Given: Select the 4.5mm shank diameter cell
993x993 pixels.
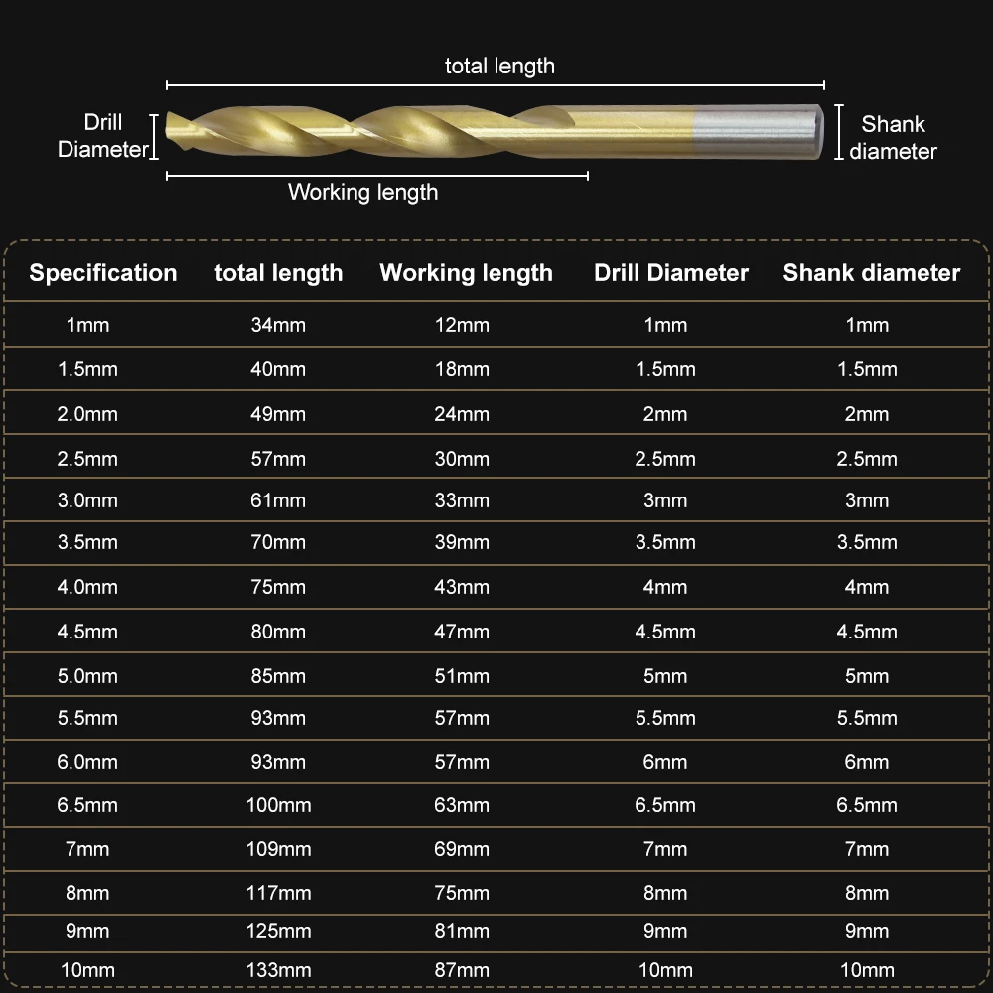Looking at the screenshot, I should 867,632.
